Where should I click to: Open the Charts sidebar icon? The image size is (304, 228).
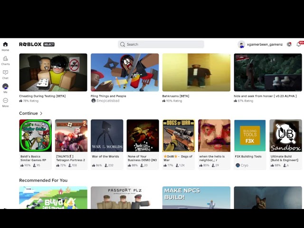tap(5, 58)
